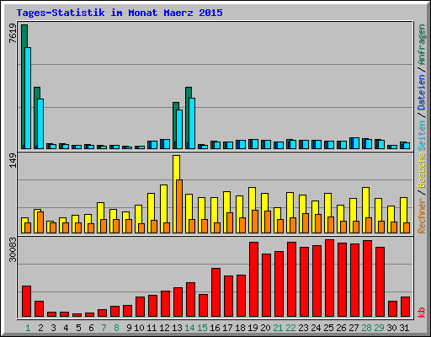Viewport: 431px width, 337px height.
Task: Click day label 25 on the x-axis
Action: [x=329, y=328]
